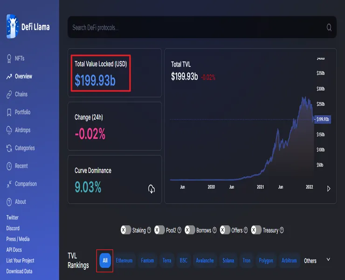Viewport: 345px width, 280px height.
Task: Click the 9.03% Curve Dominance value
Action: pyautogui.click(x=88, y=187)
